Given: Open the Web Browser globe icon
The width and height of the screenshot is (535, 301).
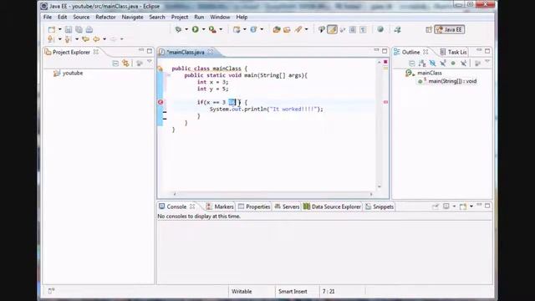Looking at the screenshot, I should click(380, 29).
